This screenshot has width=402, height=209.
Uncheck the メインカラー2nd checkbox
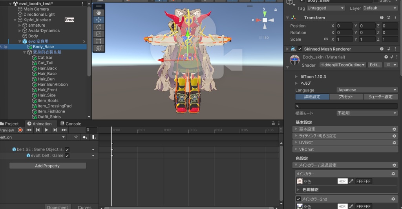298,199
